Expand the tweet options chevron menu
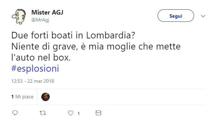Viewport: 217px width, 126px height. [x=203, y=16]
